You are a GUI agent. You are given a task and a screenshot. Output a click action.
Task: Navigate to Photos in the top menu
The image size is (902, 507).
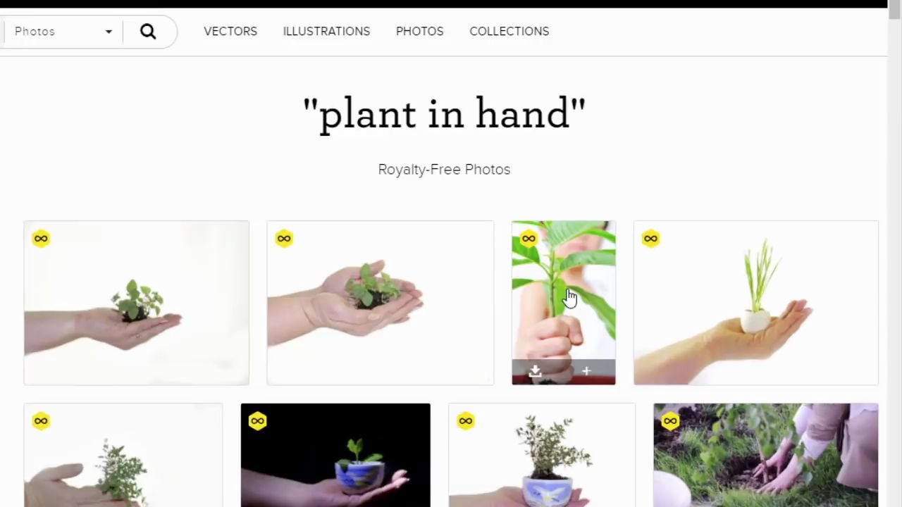click(x=419, y=31)
